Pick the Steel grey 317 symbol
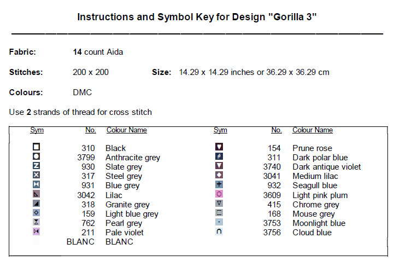Screen dimensions: 394x261 (x=37, y=175)
